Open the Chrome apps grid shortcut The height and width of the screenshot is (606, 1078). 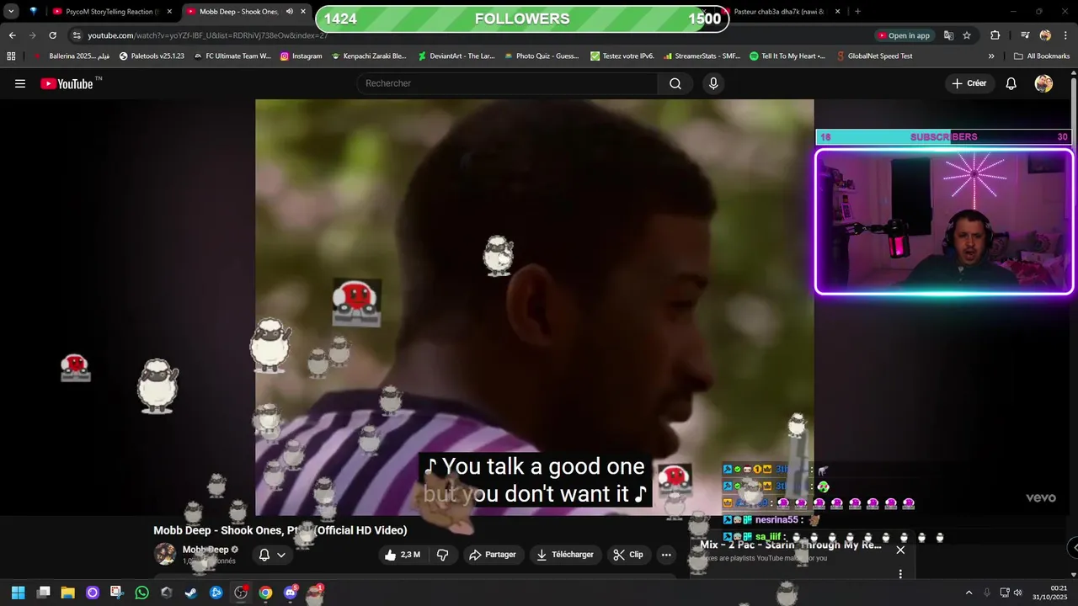(x=11, y=56)
